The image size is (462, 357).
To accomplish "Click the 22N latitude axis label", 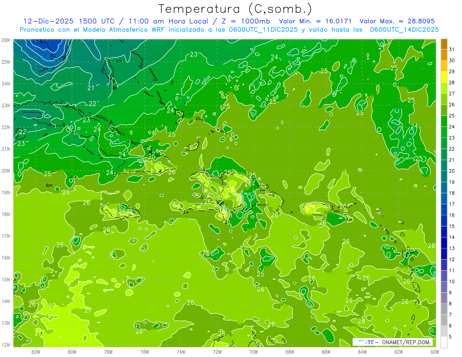I will [6, 127].
